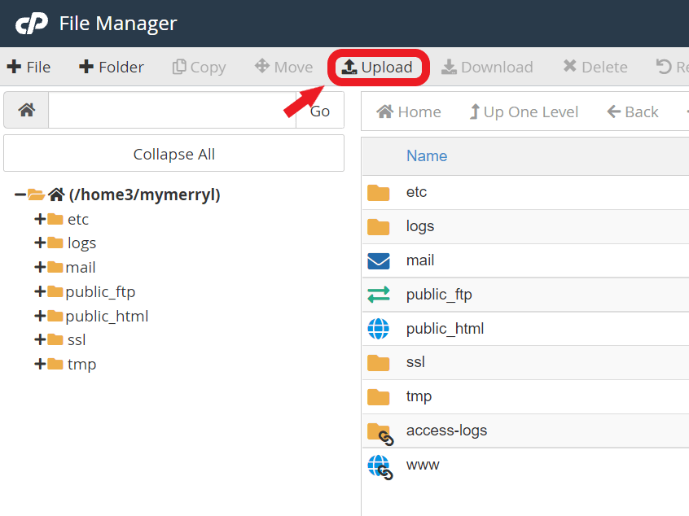Click the www linked globe icon
Image resolution: width=689 pixels, height=516 pixels.
[380, 467]
